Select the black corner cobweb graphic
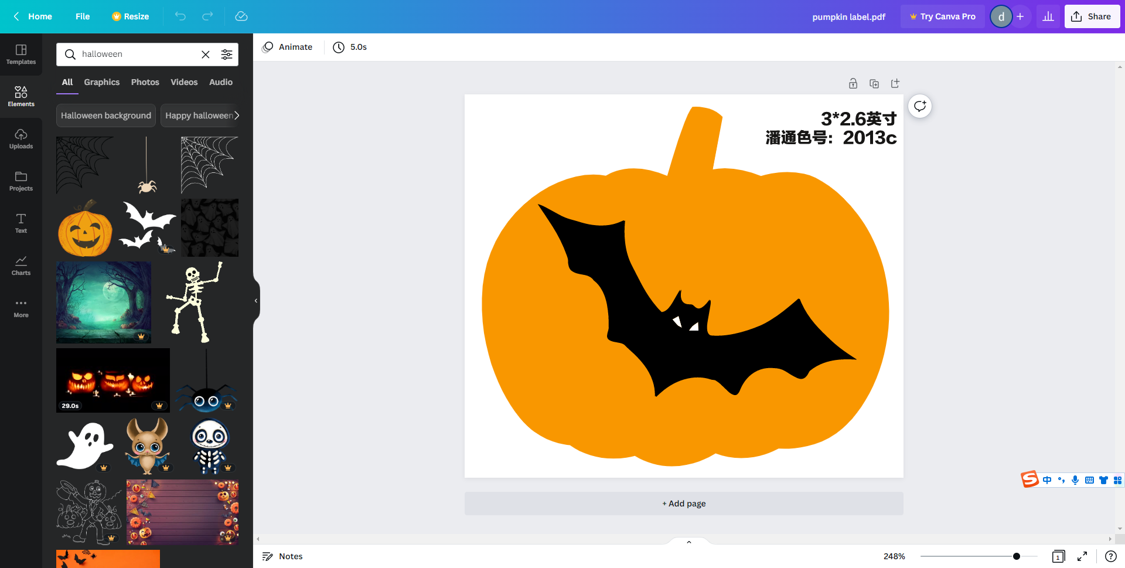Screen dimensions: 1125x568 85,165
